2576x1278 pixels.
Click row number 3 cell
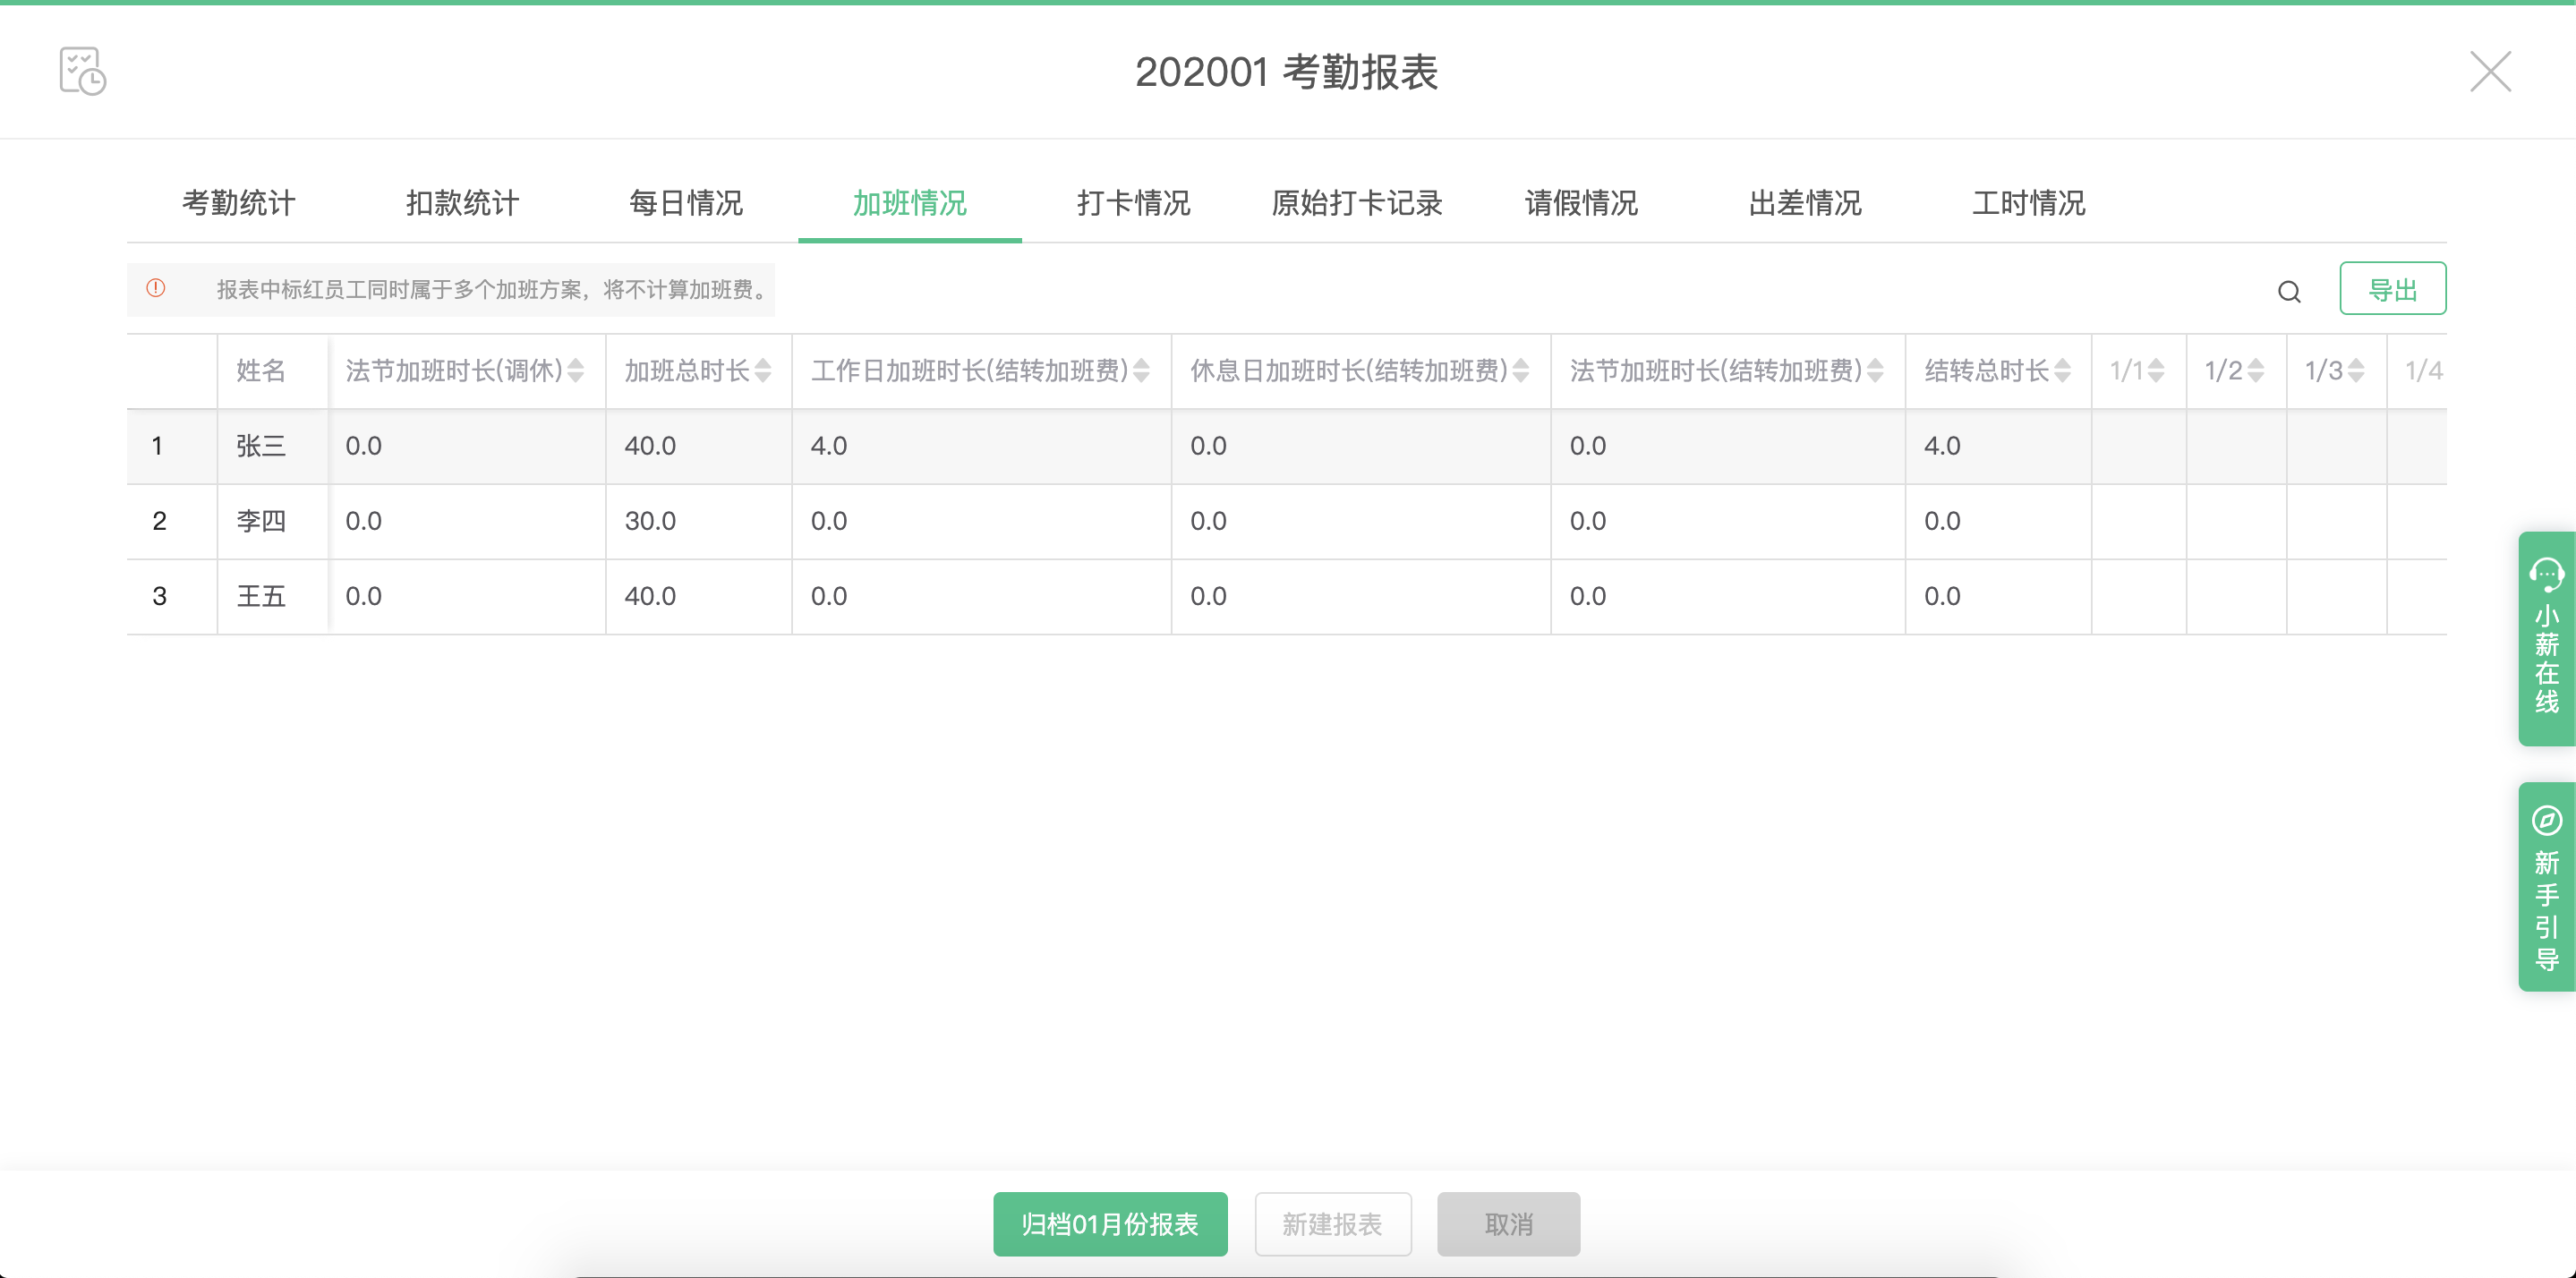coord(159,596)
